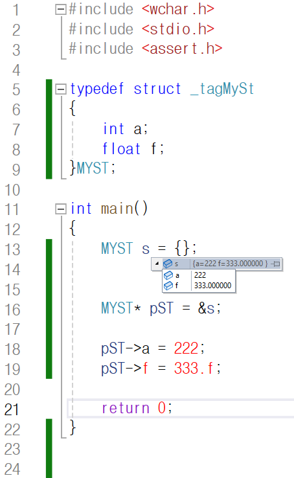Click member name f in the datatip
This screenshot has height=478, width=294.
(x=177, y=286)
